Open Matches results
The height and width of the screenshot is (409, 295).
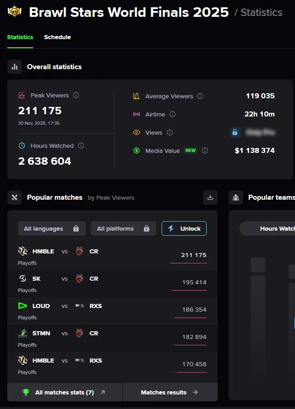pos(170,392)
